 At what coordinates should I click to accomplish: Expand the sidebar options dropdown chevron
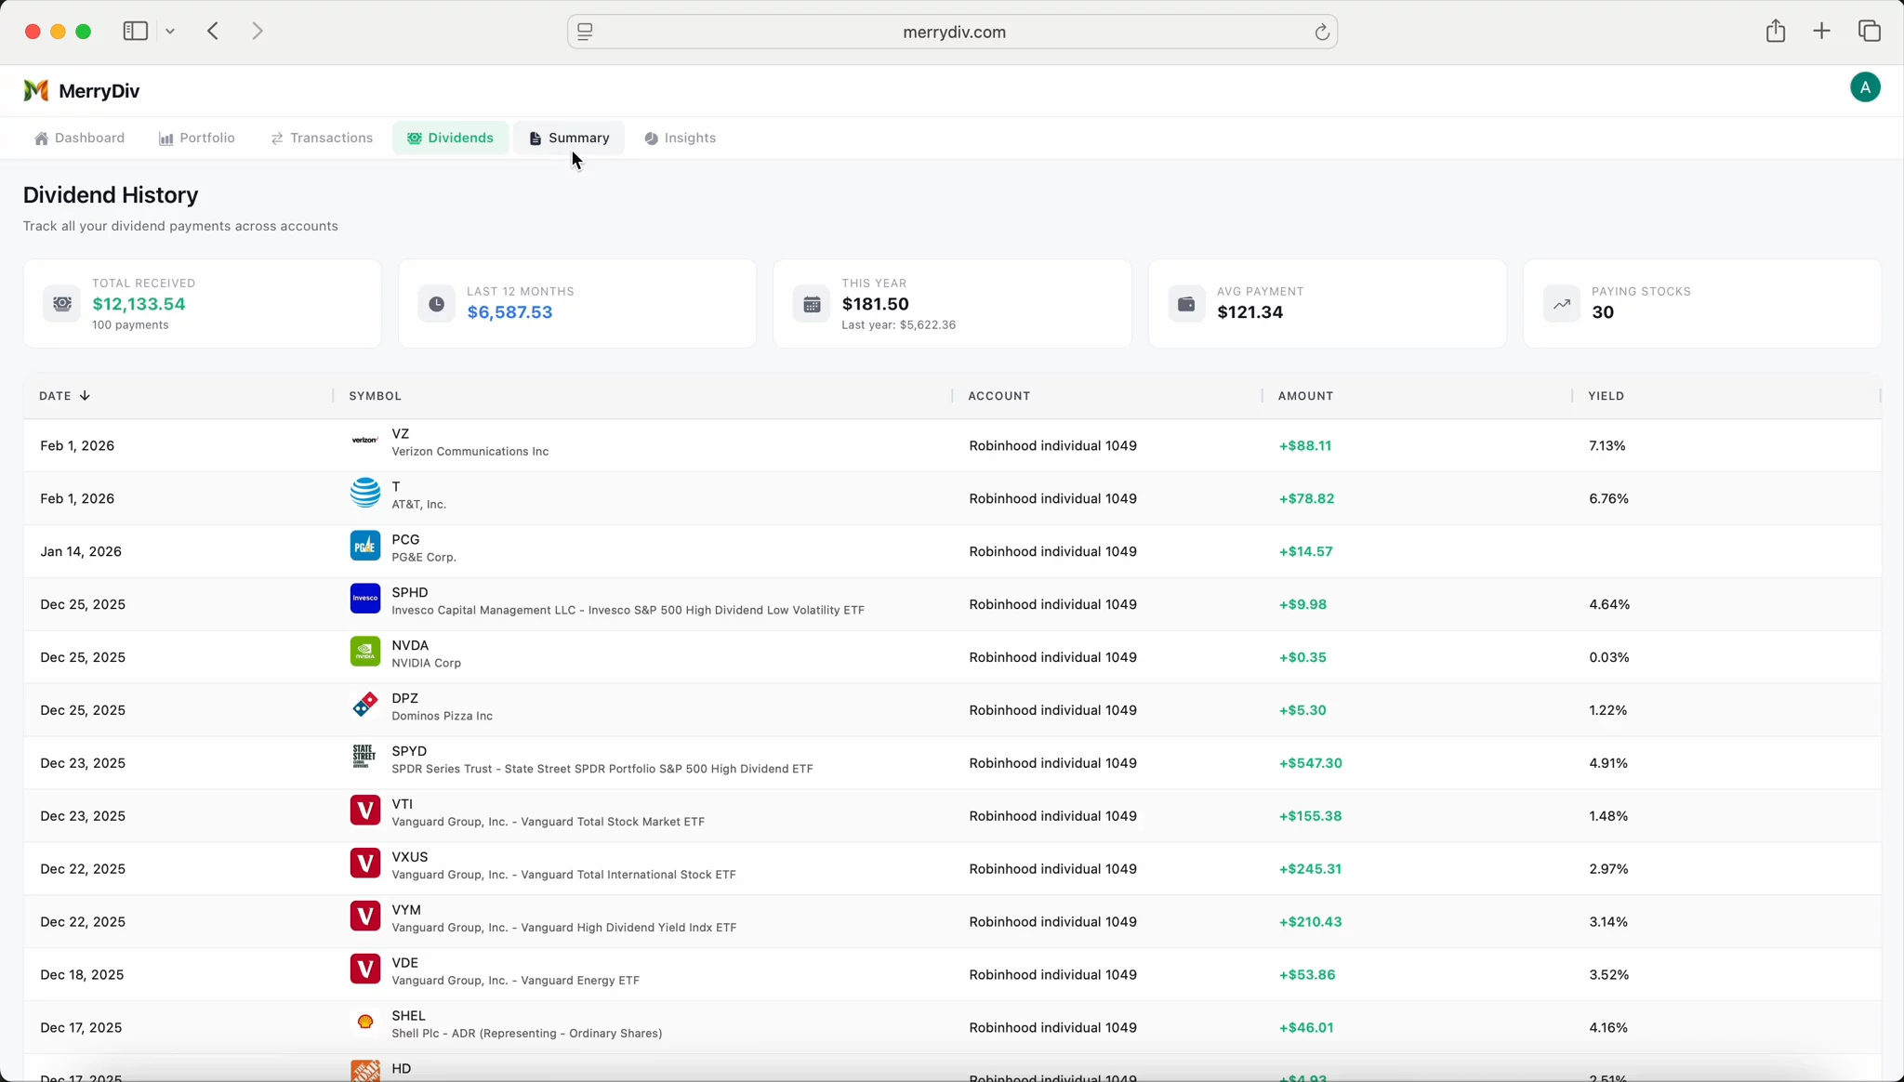(x=171, y=32)
